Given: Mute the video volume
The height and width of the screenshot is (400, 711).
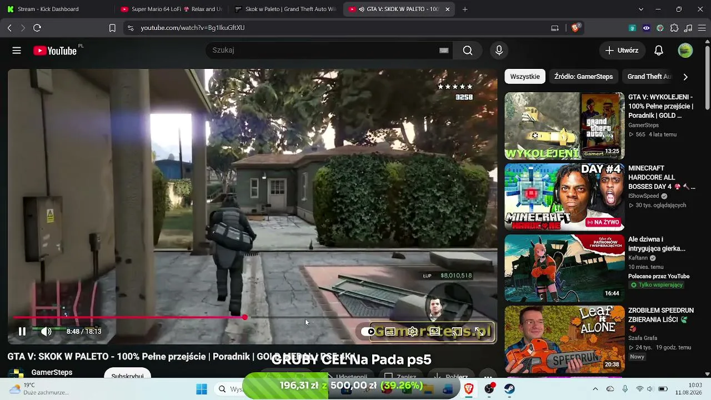Looking at the screenshot, I should [46, 332].
